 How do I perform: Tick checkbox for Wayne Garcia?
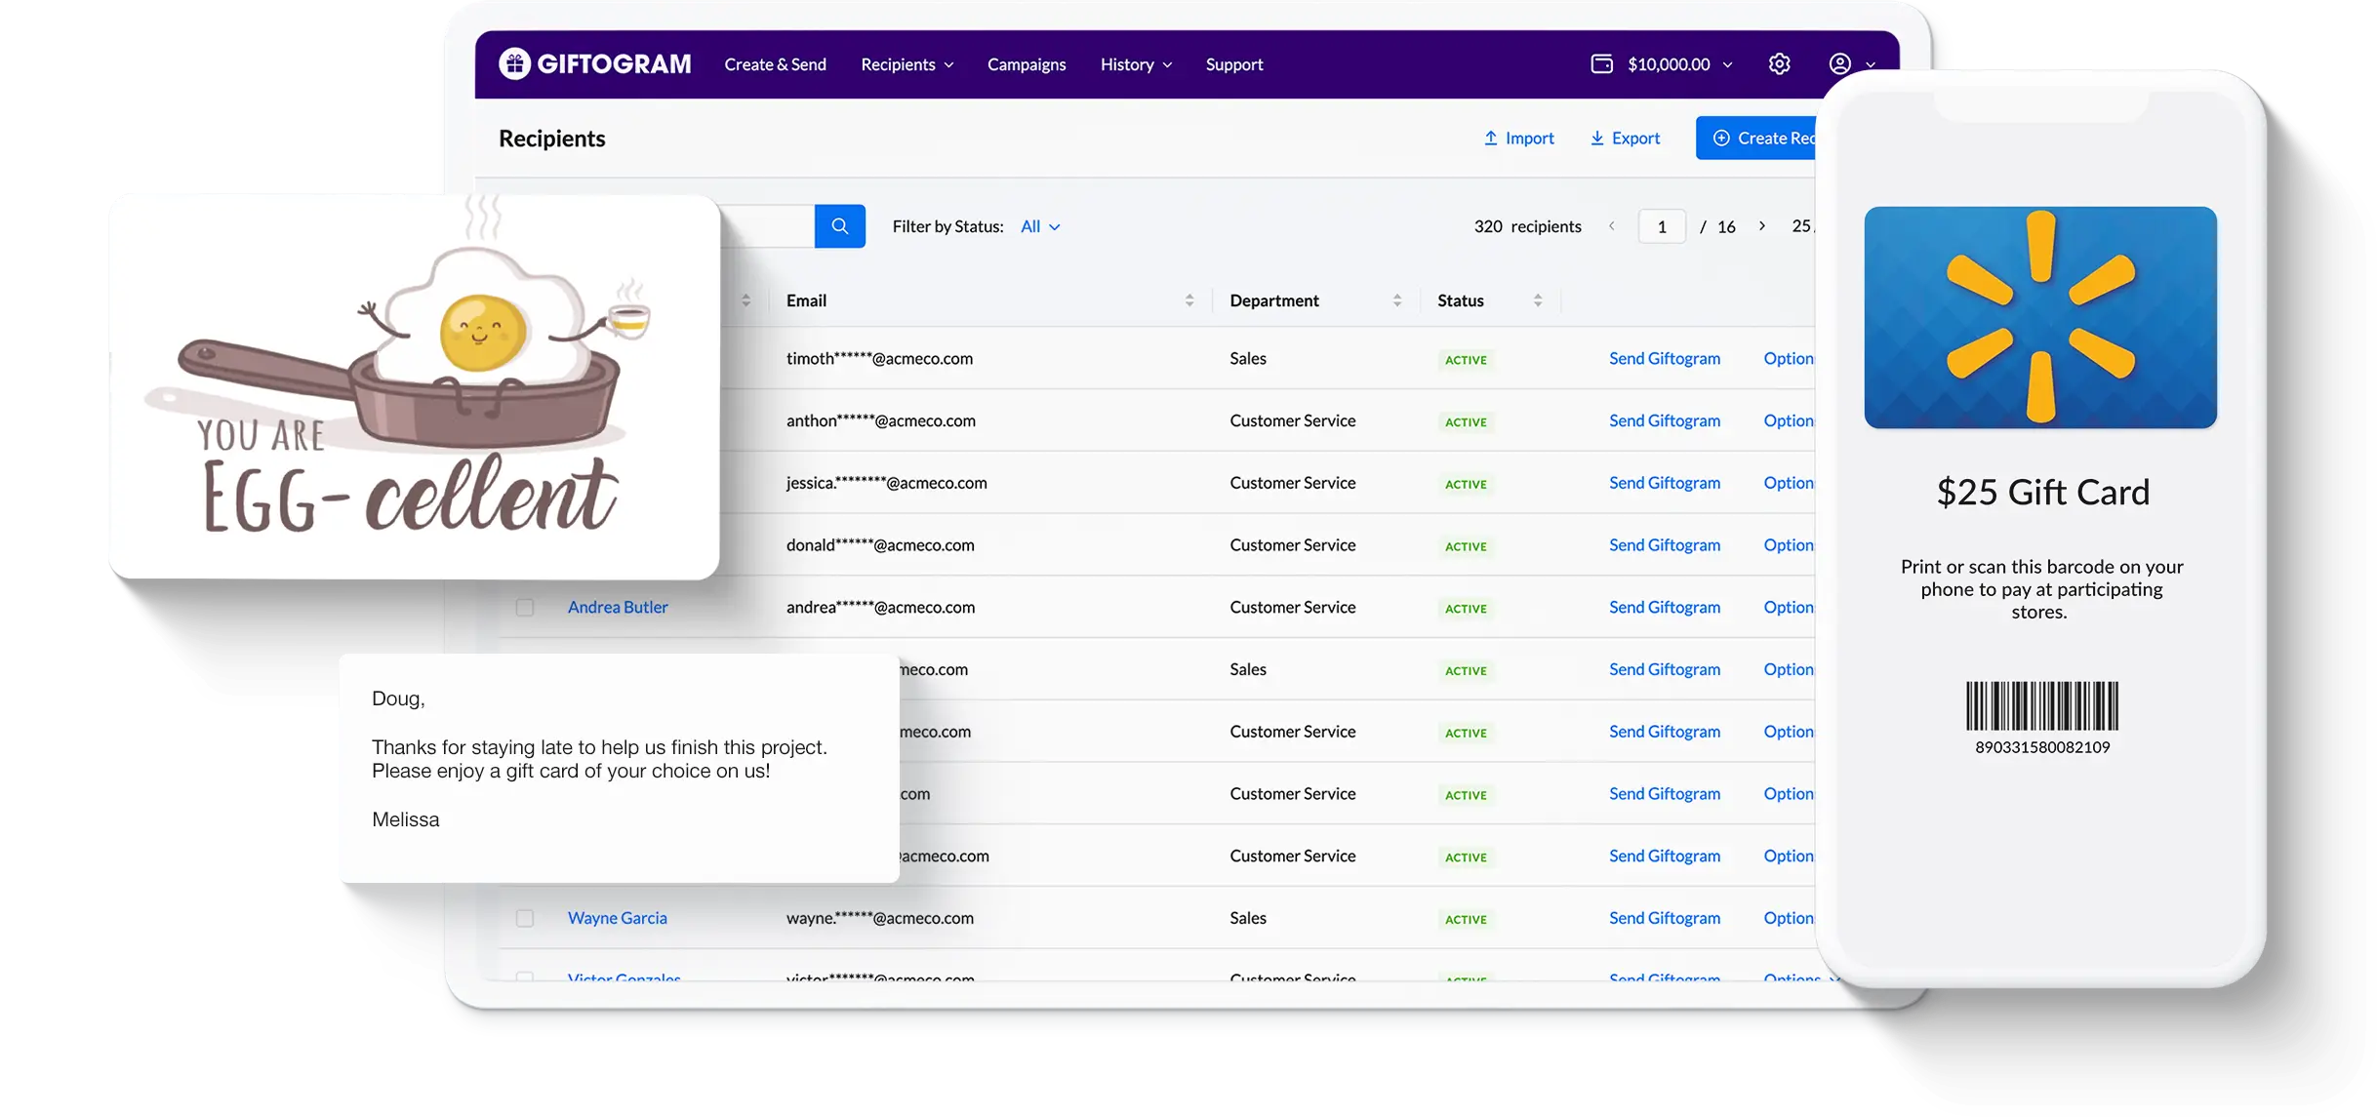[525, 919]
